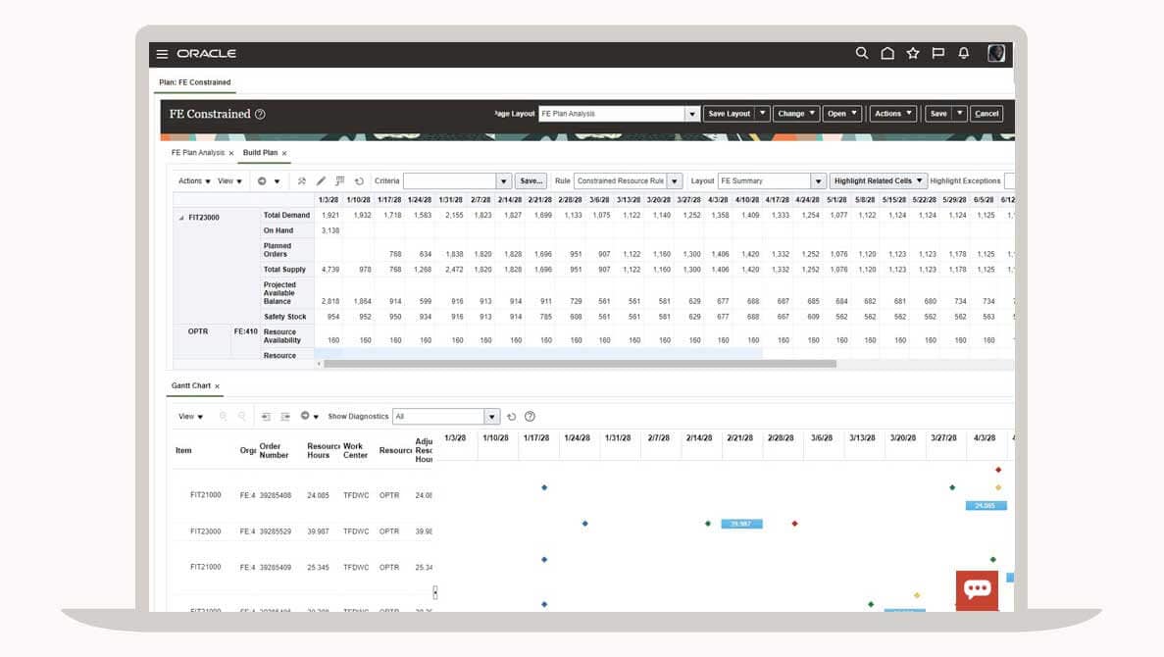Click the Build Plan horizontal scrollbar

579,364
